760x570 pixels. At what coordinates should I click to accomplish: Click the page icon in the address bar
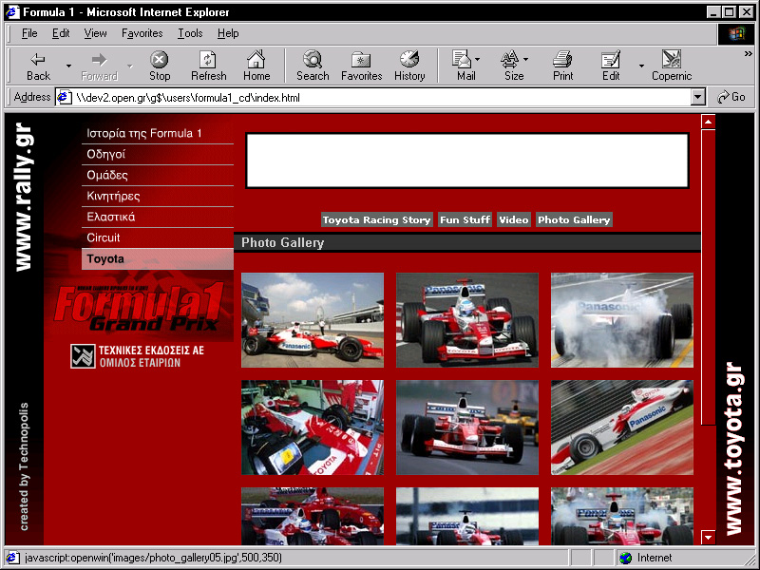click(x=64, y=98)
